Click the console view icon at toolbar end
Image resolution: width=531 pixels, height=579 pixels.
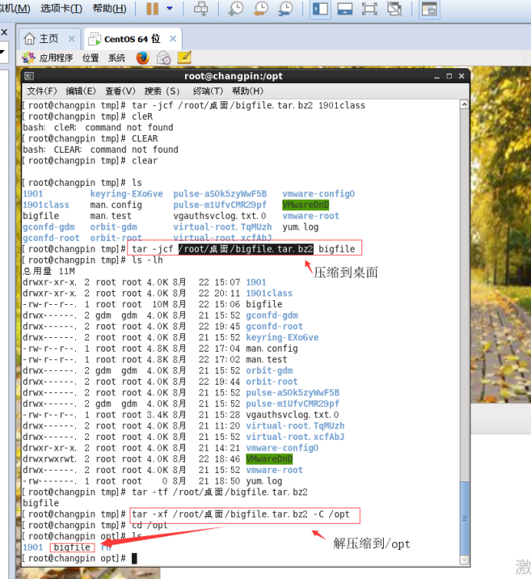tap(429, 8)
